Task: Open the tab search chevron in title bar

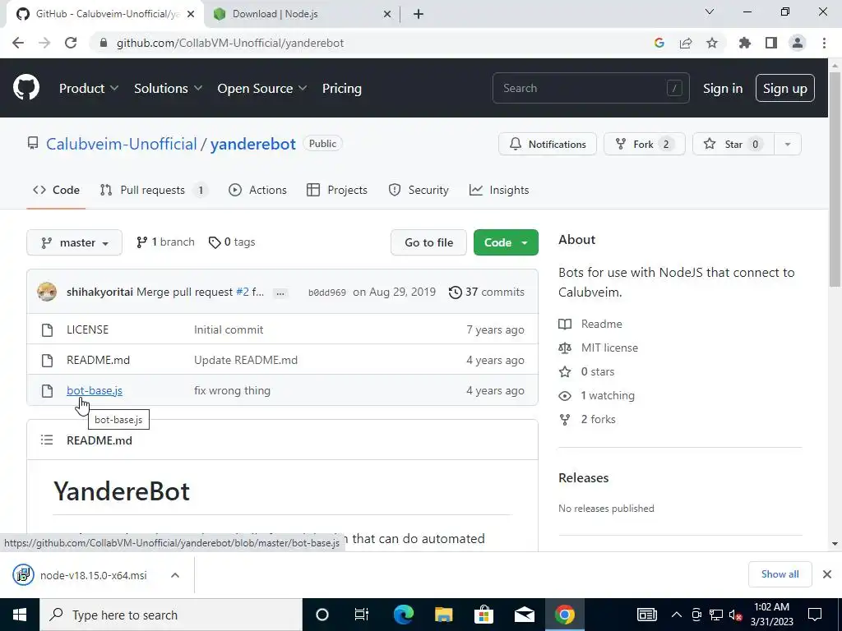Action: [x=710, y=12]
